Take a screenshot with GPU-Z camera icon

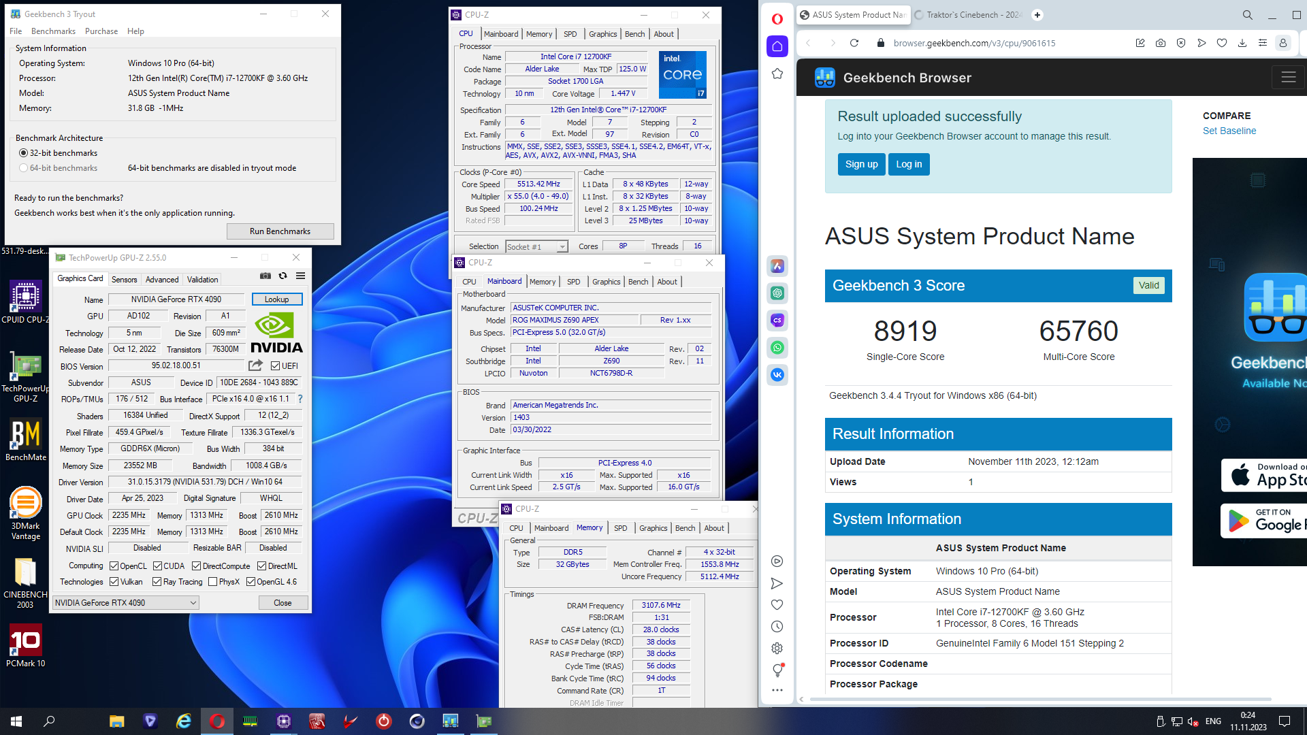265,276
